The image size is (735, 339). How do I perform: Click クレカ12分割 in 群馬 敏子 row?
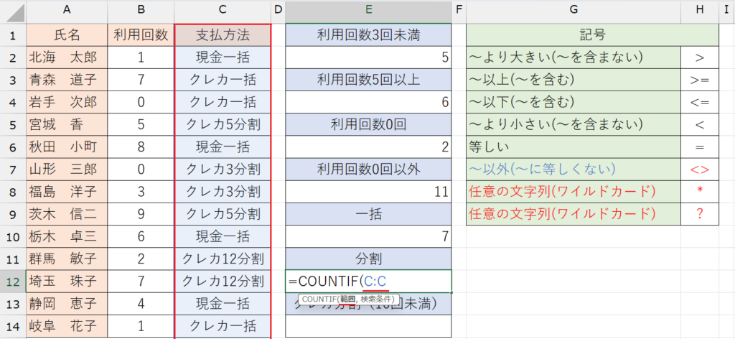[223, 259]
